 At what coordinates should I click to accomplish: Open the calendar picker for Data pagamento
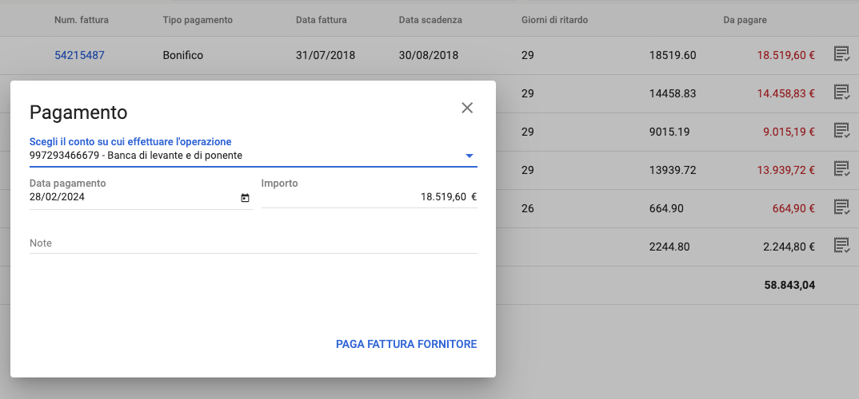(x=245, y=198)
